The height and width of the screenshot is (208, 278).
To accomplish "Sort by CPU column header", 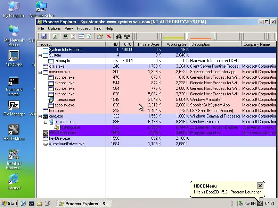I will [127, 44].
